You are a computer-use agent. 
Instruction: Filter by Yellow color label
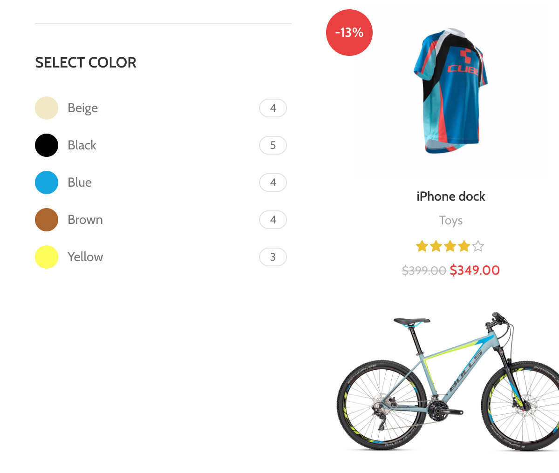point(85,257)
